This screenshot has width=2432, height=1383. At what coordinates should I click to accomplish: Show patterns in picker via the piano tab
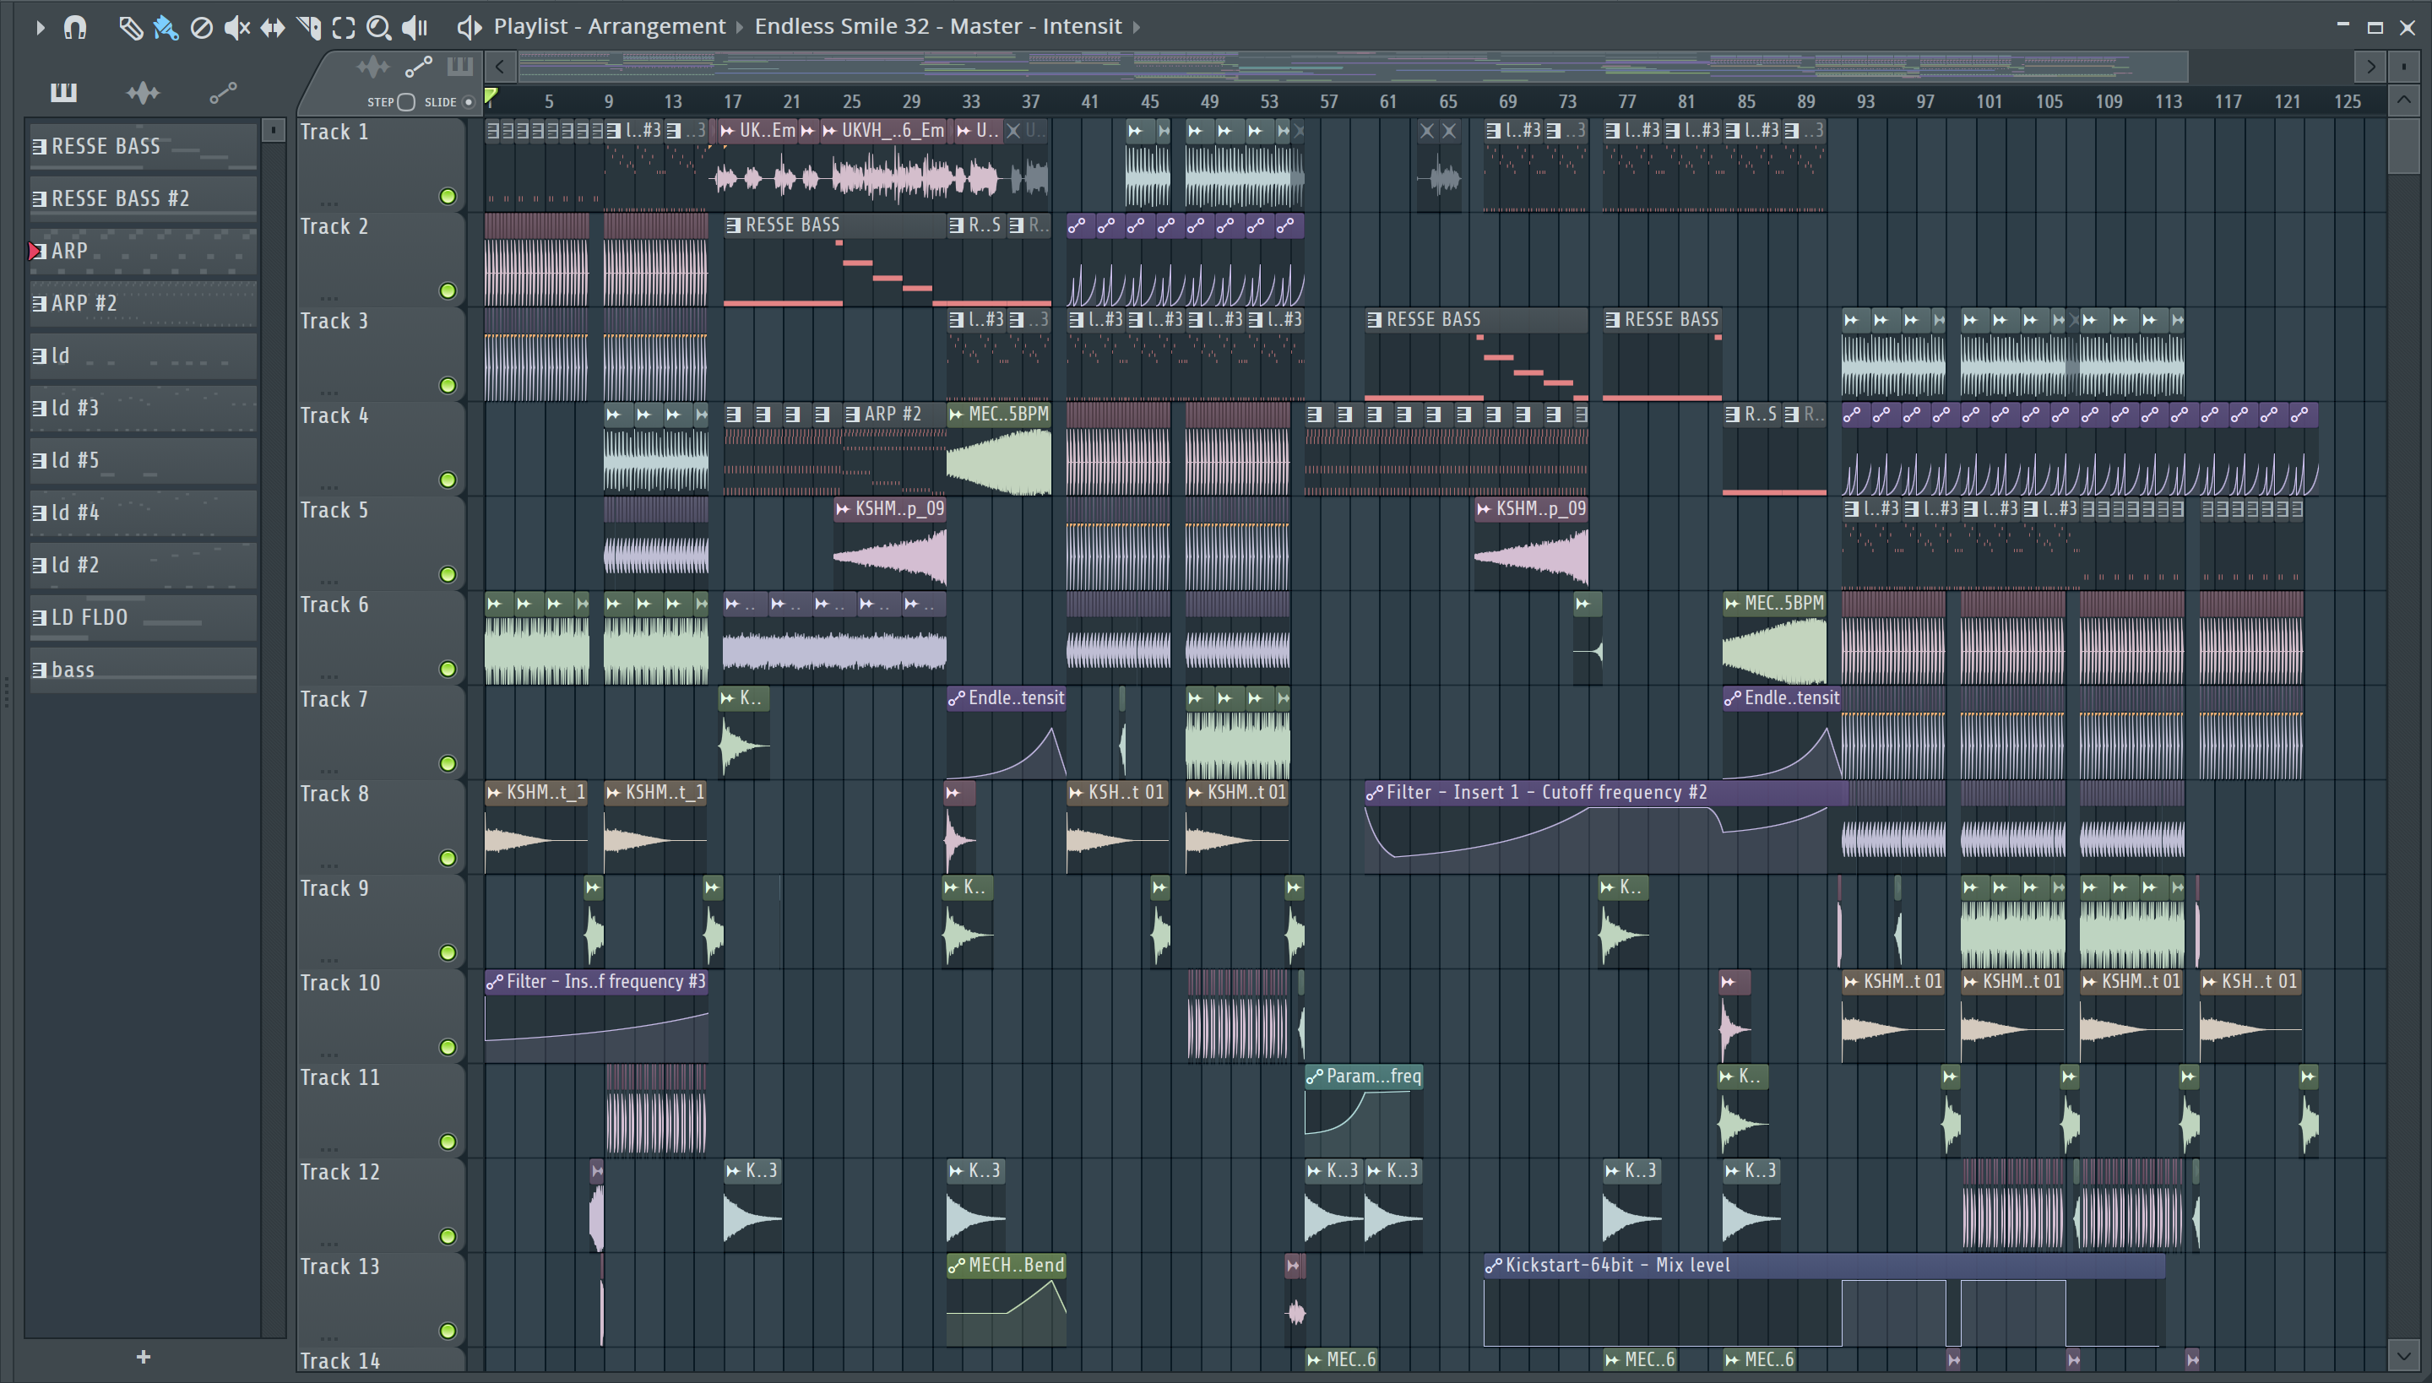(x=63, y=92)
